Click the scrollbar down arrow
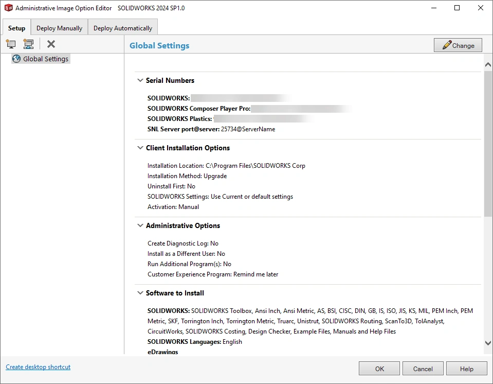The height and width of the screenshot is (384, 493). coord(488,343)
